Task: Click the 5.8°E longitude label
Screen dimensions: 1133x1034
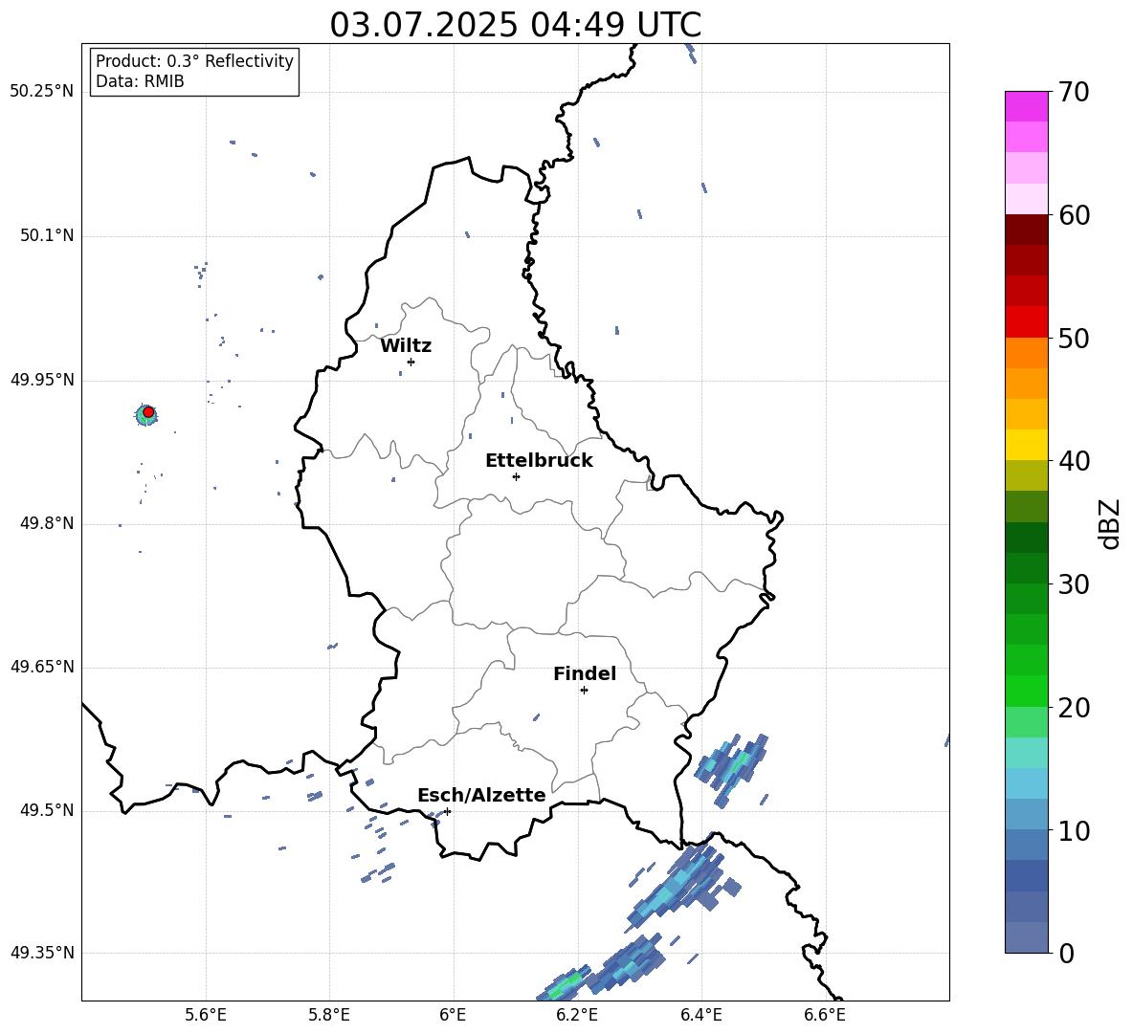Action: pyautogui.click(x=329, y=1016)
